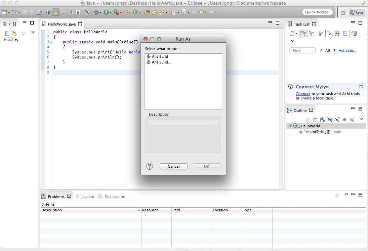Click the New Task icon in Task List
The width and height of the screenshot is (368, 251).
[x=292, y=34]
